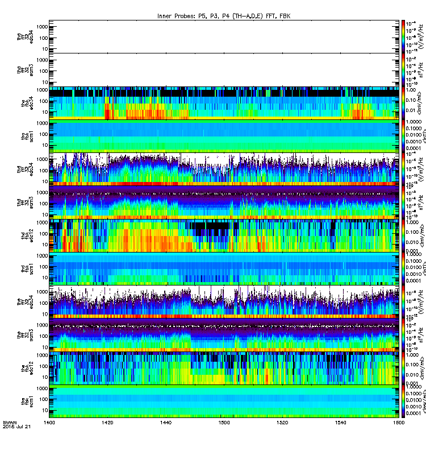Screen dimensions: 426x455
Task: Click the "thd fbk scm1" y-axis label
Action: [x=27, y=268]
